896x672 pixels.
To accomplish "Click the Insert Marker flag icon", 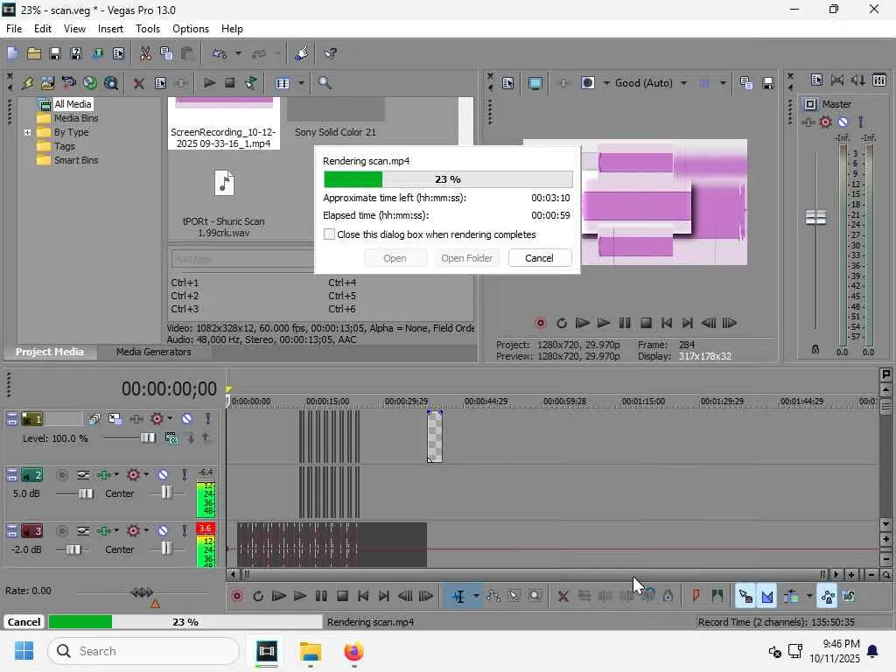I will coord(696,597).
